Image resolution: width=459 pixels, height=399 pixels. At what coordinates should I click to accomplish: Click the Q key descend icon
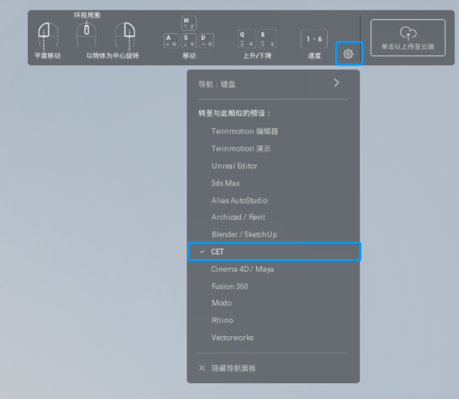pyautogui.click(x=247, y=39)
